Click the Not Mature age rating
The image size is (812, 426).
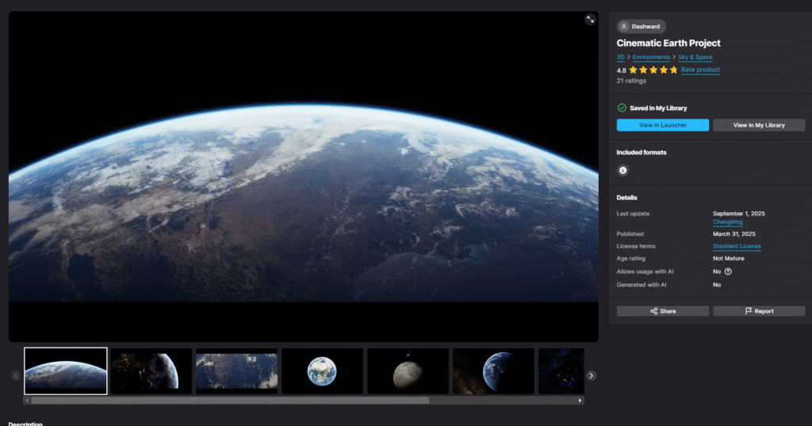(728, 258)
